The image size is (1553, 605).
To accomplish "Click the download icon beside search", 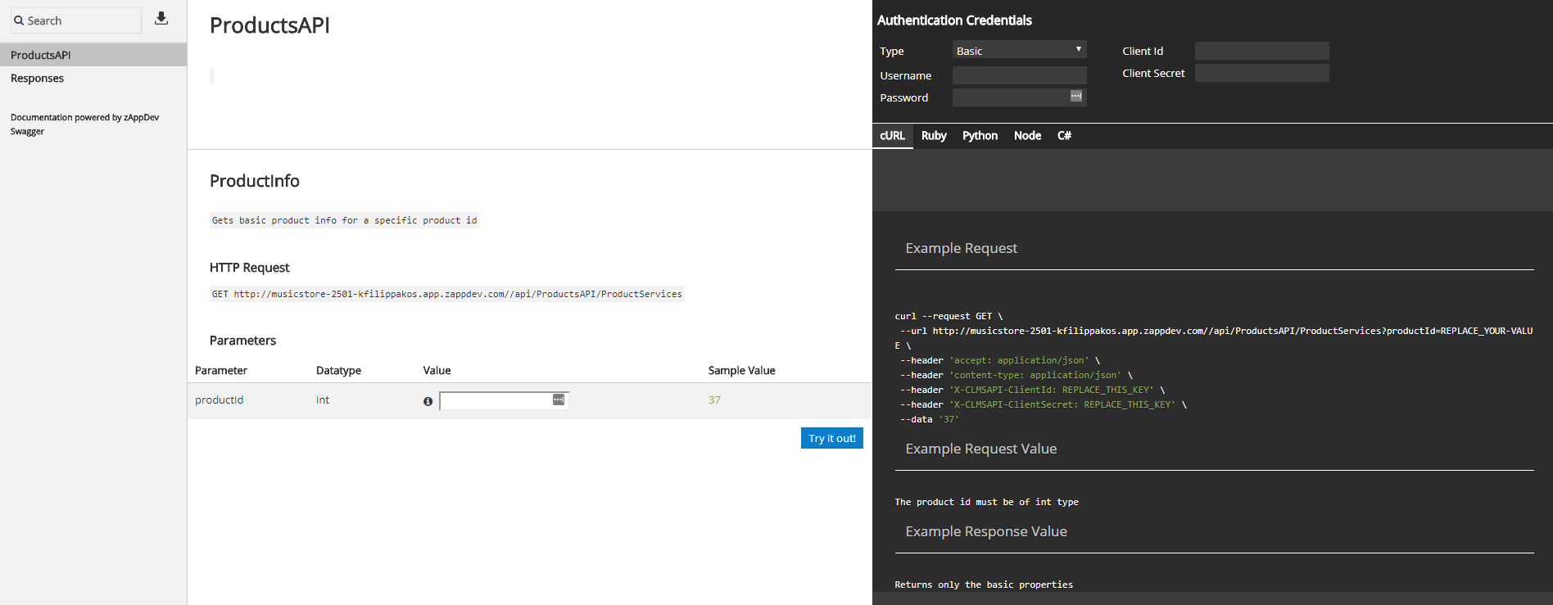I will point(161,18).
